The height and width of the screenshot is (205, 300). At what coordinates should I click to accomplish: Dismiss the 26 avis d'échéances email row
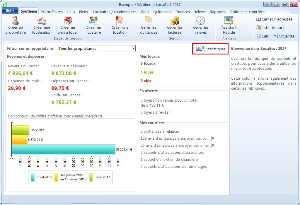pos(213,146)
